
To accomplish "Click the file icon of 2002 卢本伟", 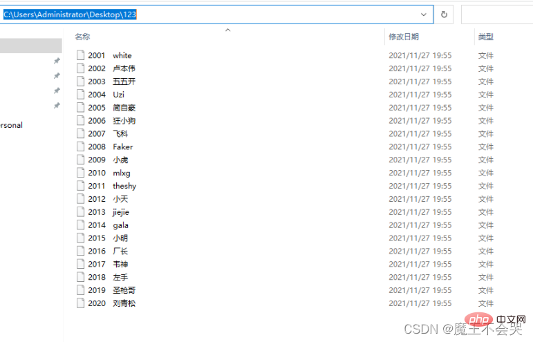I will pyautogui.click(x=81, y=68).
